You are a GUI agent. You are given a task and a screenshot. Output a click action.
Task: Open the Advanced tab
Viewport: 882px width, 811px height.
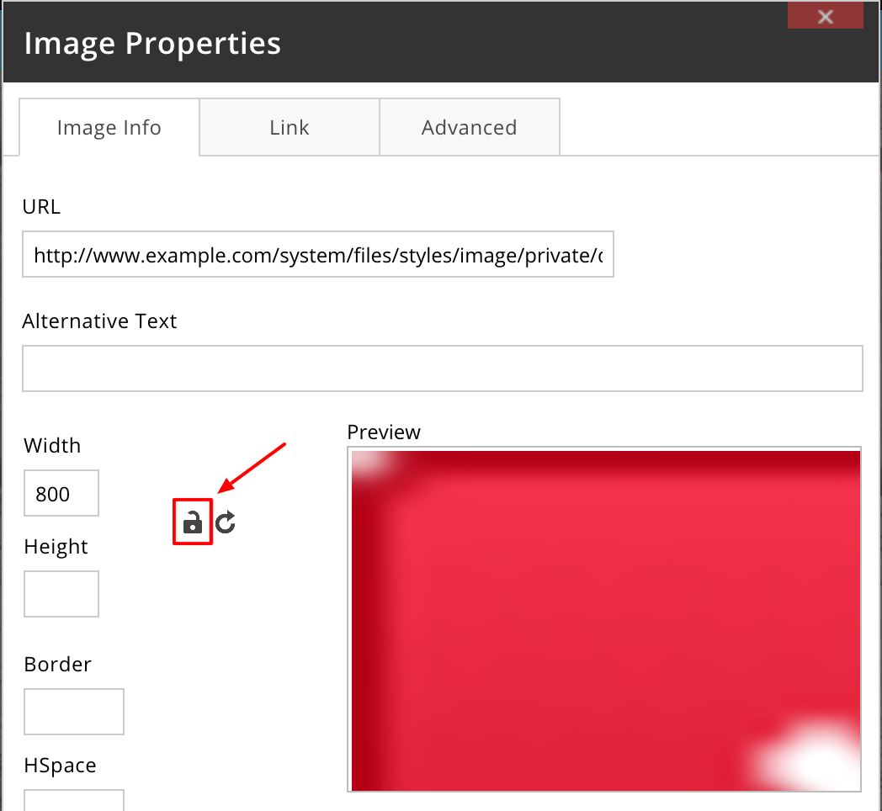(x=469, y=127)
